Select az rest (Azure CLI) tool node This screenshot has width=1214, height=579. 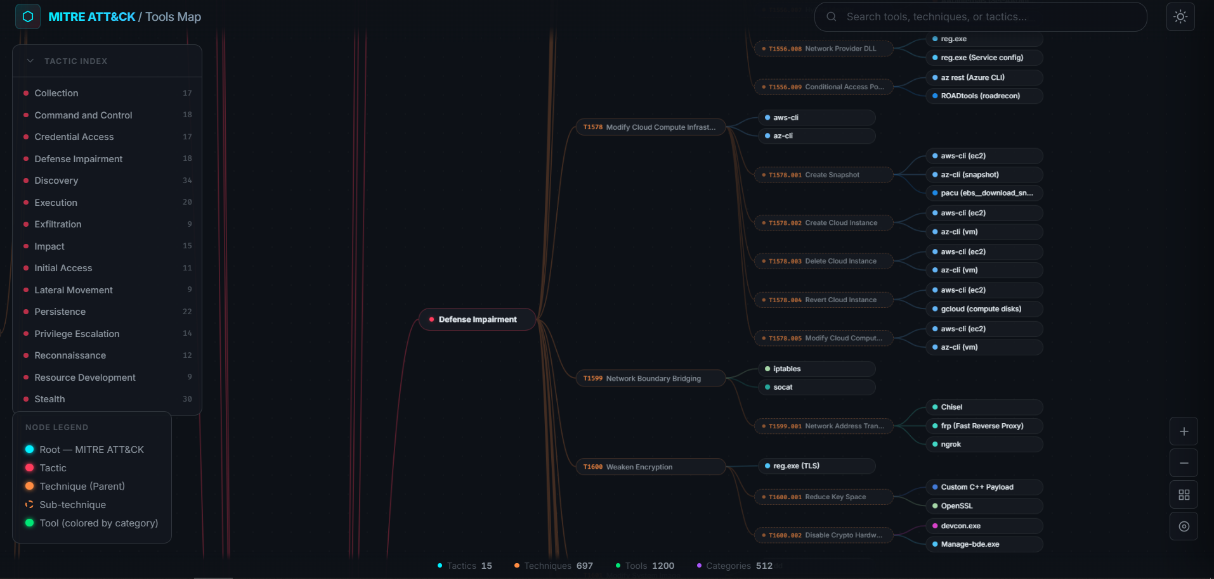point(984,78)
